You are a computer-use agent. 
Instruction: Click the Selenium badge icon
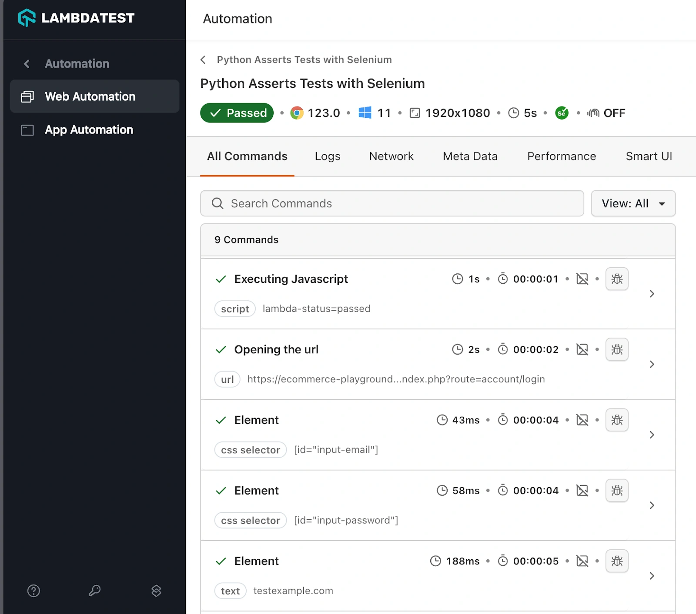[x=562, y=113]
